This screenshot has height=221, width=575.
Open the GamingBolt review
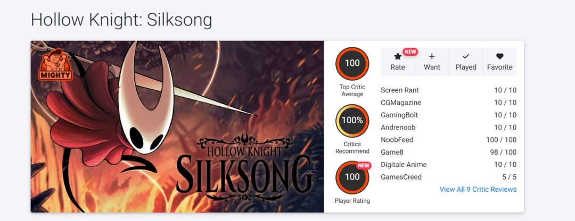coord(399,115)
